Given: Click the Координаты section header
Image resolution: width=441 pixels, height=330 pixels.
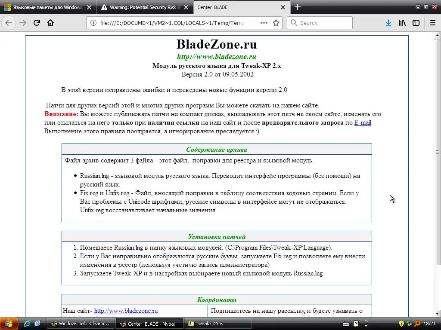Looking at the screenshot, I should point(217,299).
